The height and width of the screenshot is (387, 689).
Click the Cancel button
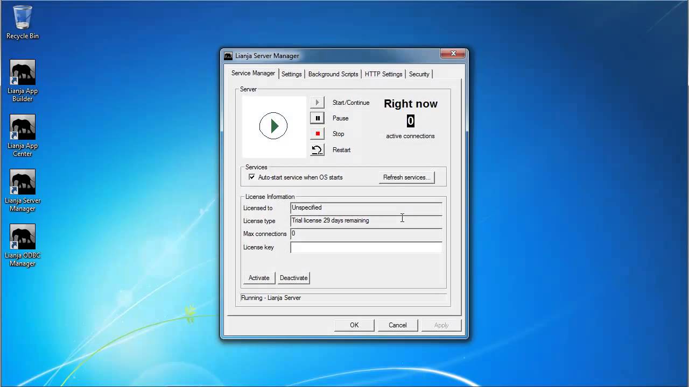tap(398, 325)
